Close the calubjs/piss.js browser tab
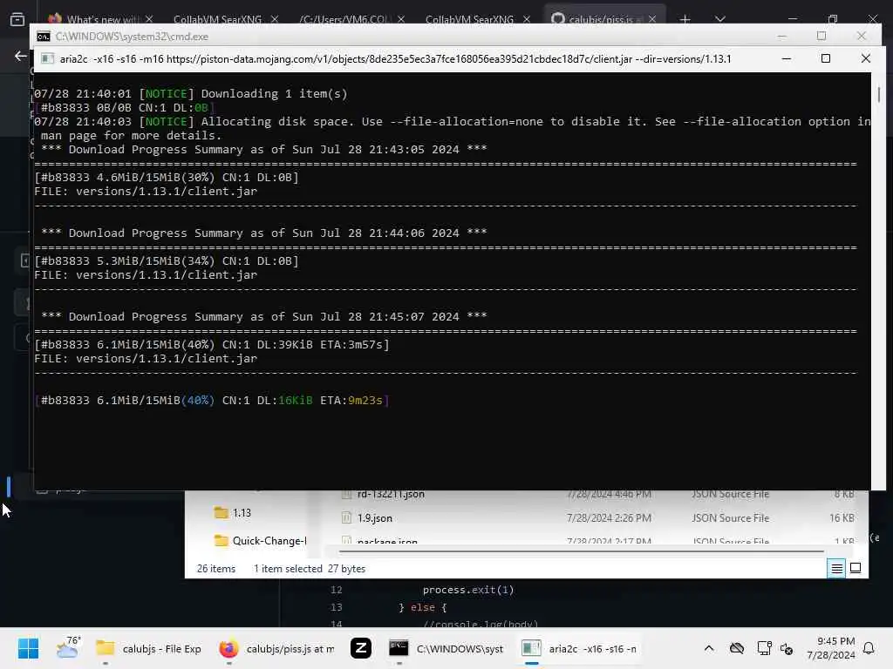The width and height of the screenshot is (893, 669). (652, 19)
